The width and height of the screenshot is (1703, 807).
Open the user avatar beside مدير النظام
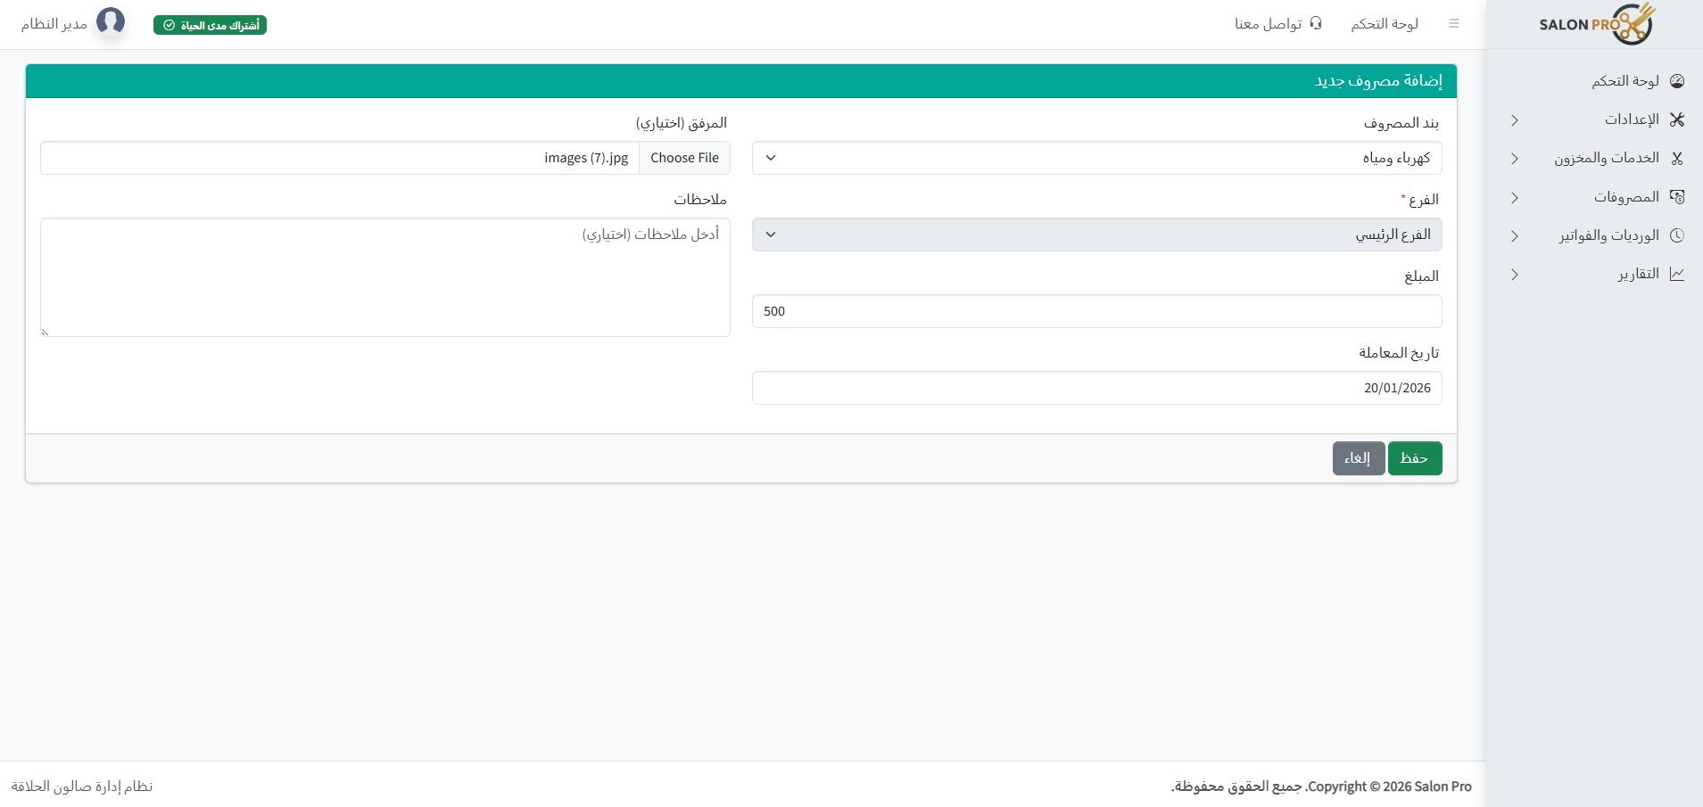112,21
